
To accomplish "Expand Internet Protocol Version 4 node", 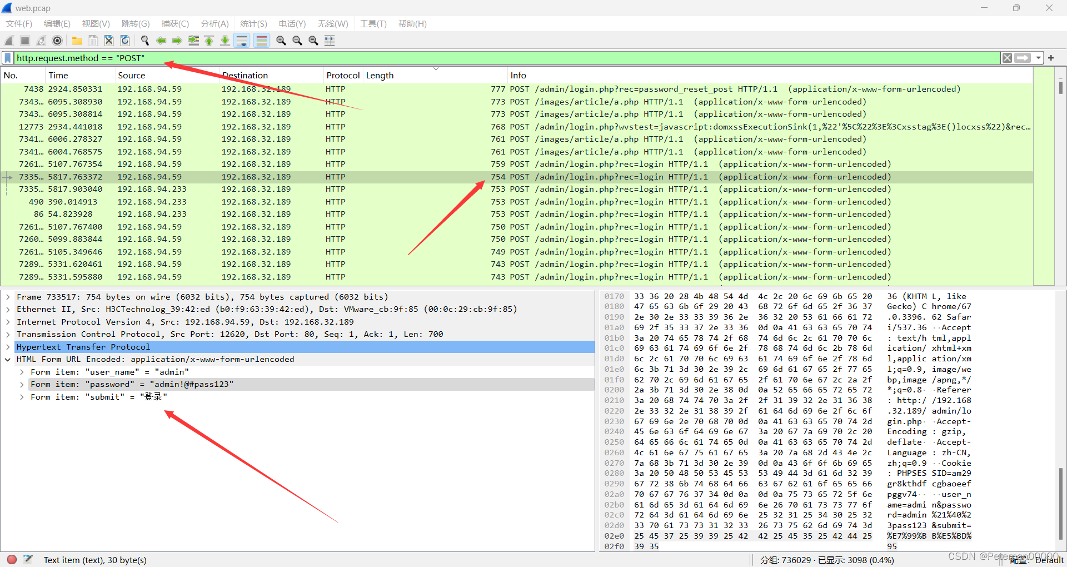I will 8,322.
